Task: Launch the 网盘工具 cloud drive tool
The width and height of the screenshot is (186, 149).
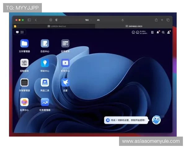Action: (45, 83)
